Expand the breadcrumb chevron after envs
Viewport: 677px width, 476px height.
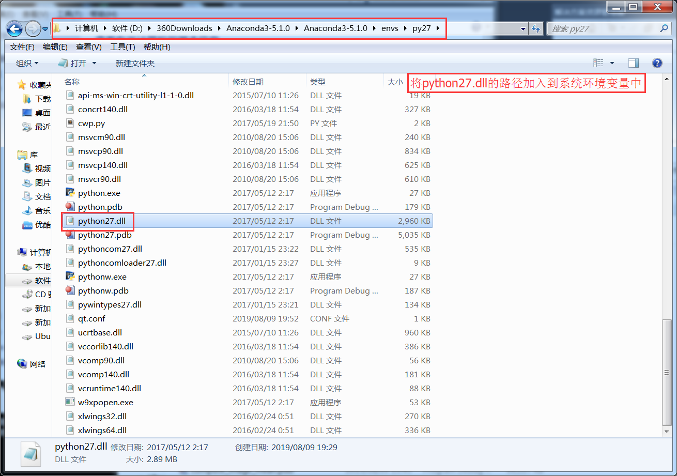click(405, 28)
